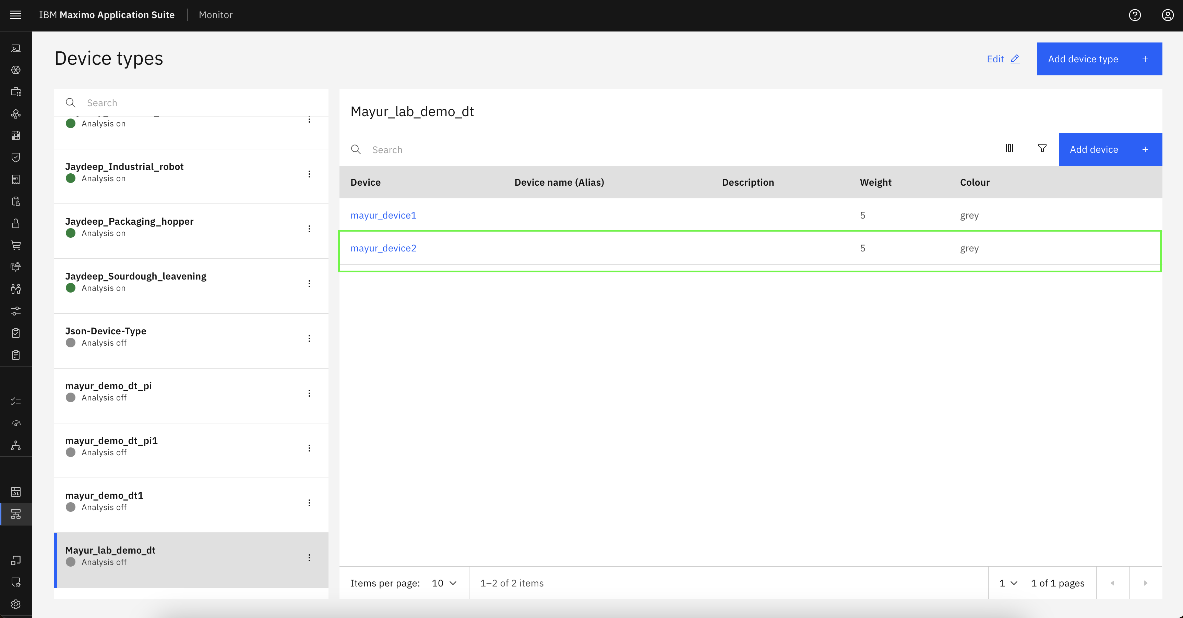This screenshot has height=618, width=1183.
Task: Click the speedometer gauge sidebar icon
Action: click(16, 423)
